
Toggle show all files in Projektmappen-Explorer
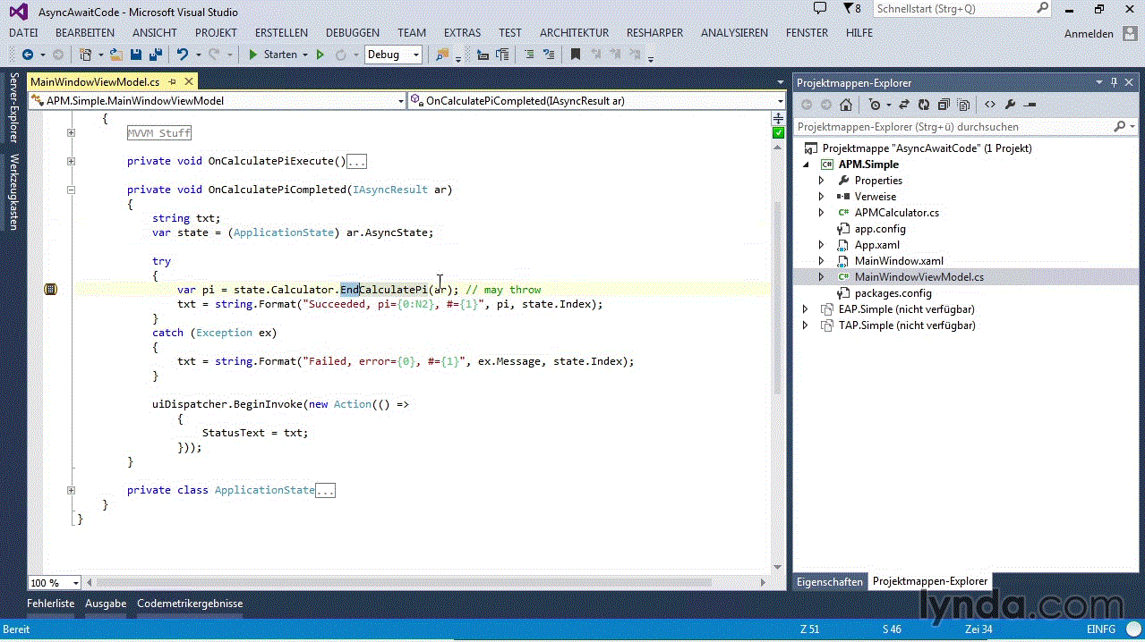(x=963, y=105)
